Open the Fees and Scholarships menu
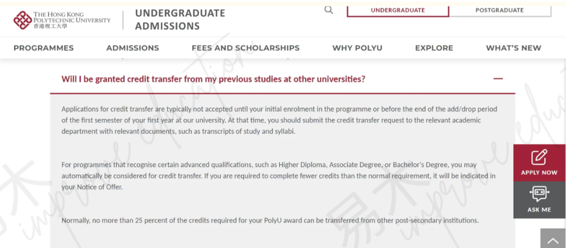The image size is (566, 248). (245, 48)
